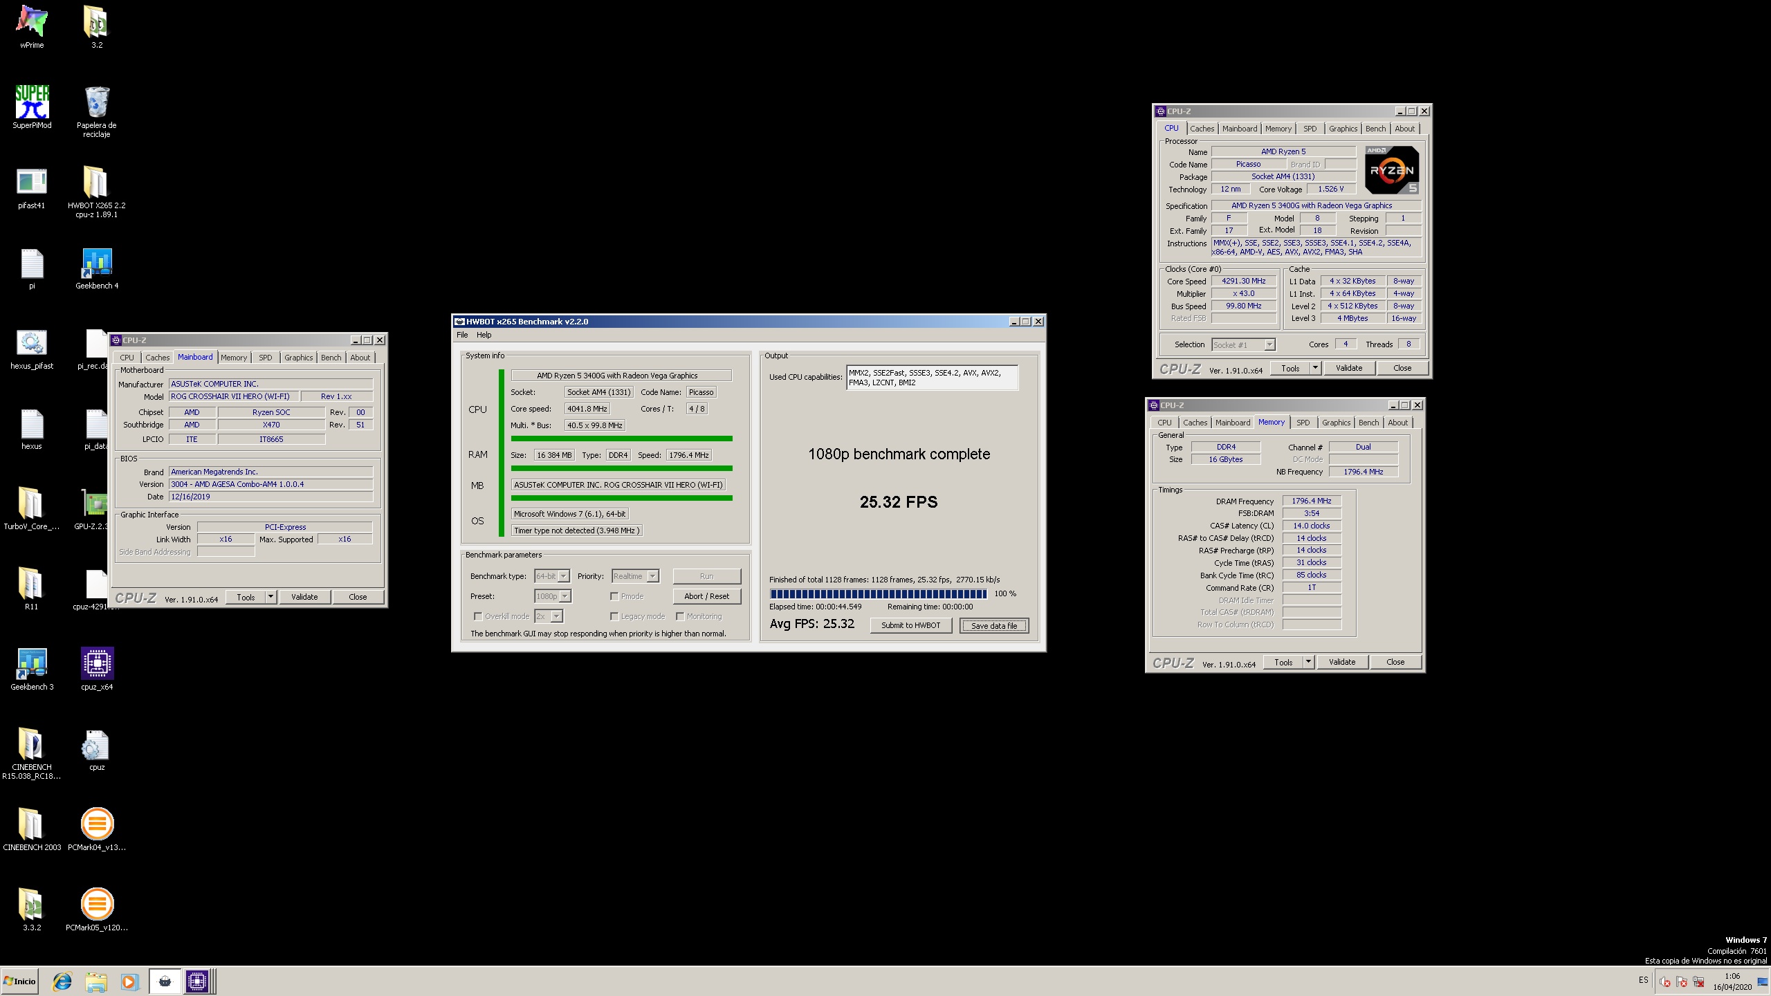The width and height of the screenshot is (1771, 996).
Task: Open Papelera de reciclaje
Action: (x=97, y=111)
